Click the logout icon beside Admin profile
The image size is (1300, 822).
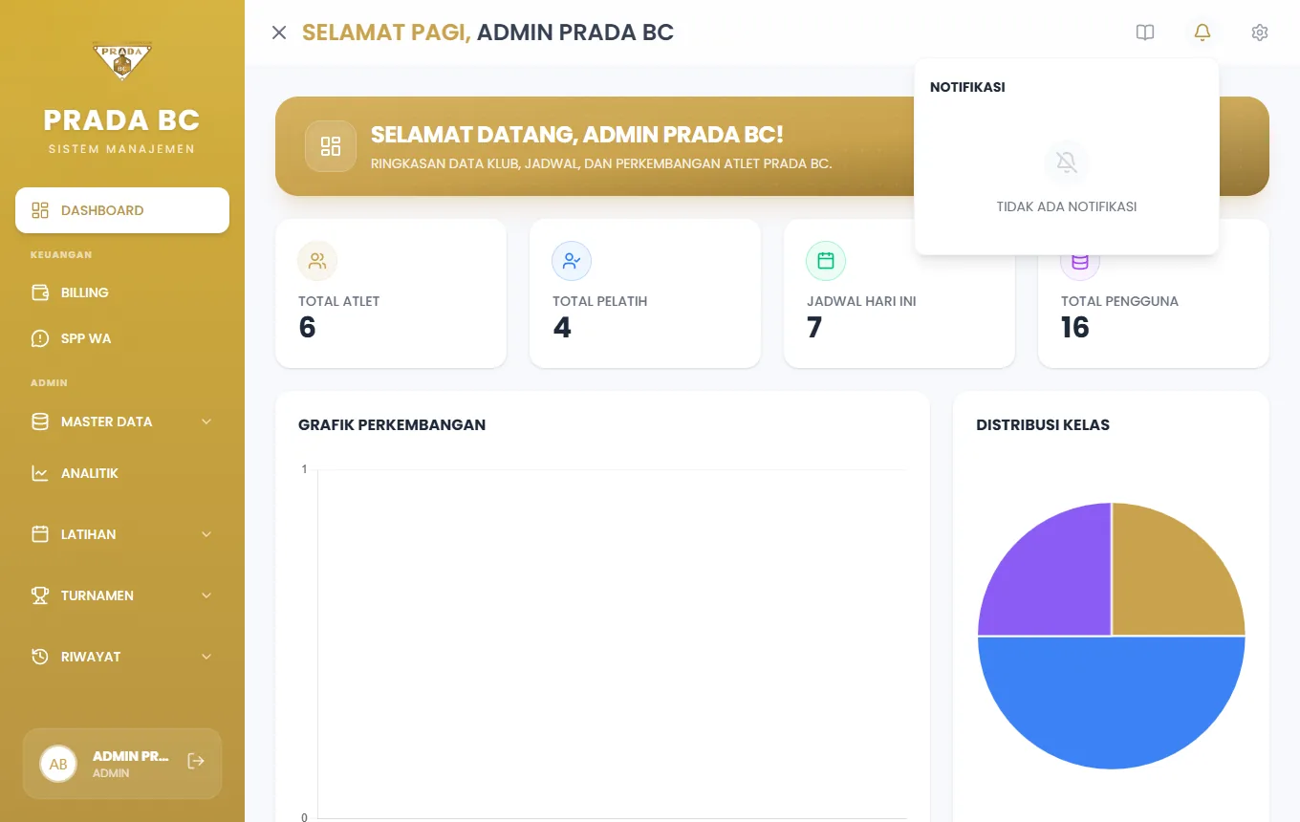[x=196, y=761]
